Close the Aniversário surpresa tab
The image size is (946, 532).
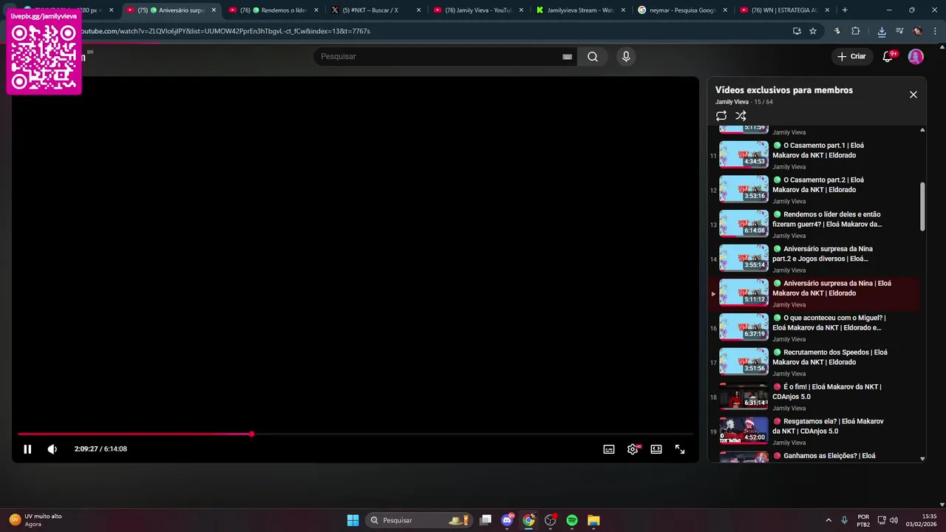pos(214,10)
